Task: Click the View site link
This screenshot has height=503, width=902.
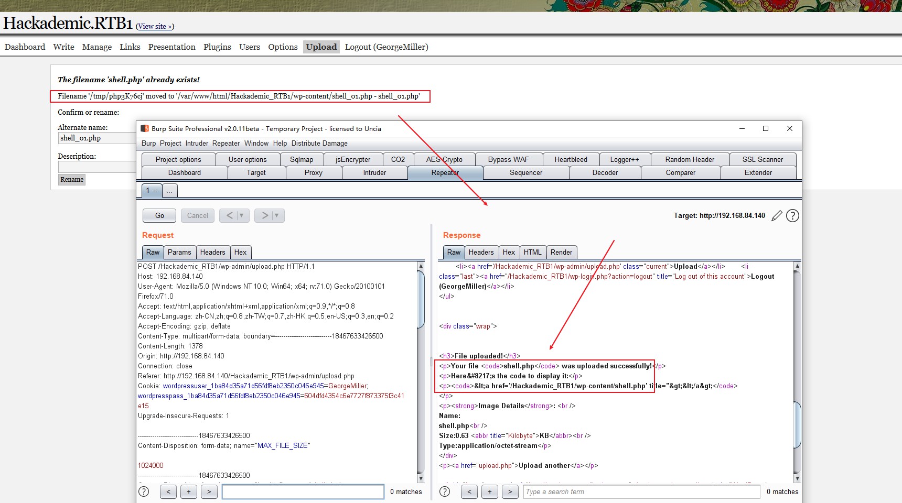Action: [x=155, y=26]
